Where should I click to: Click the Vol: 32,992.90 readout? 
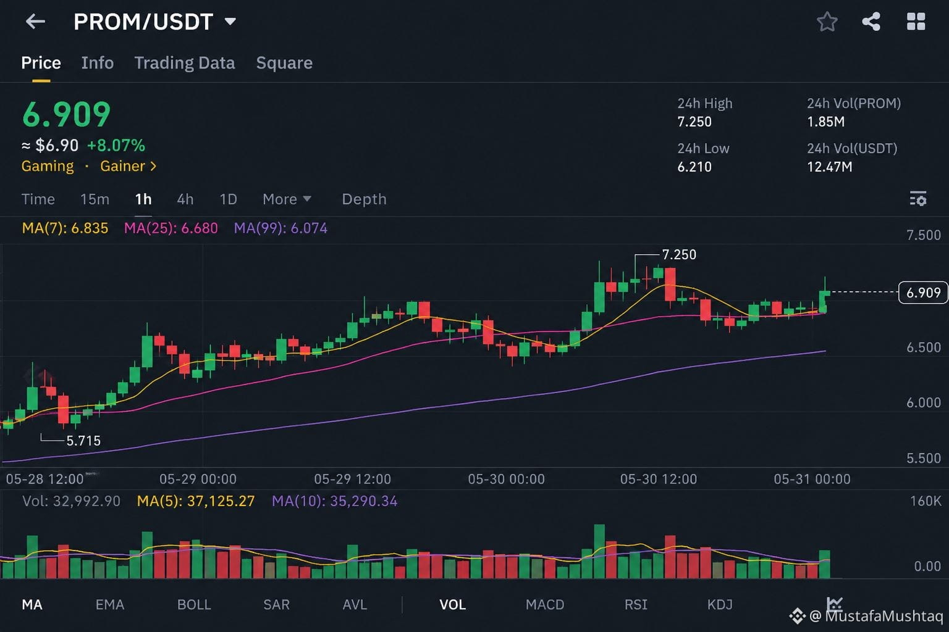pyautogui.click(x=71, y=501)
